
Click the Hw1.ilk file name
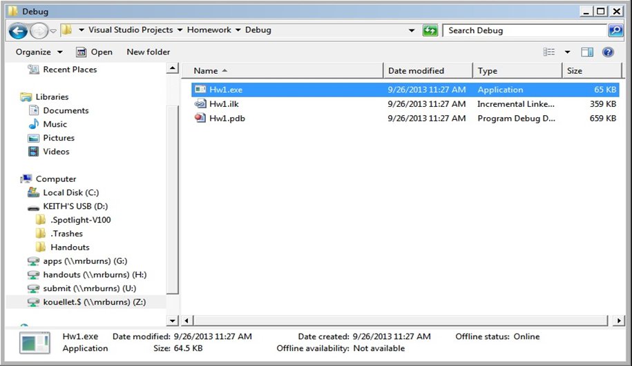[x=224, y=104]
